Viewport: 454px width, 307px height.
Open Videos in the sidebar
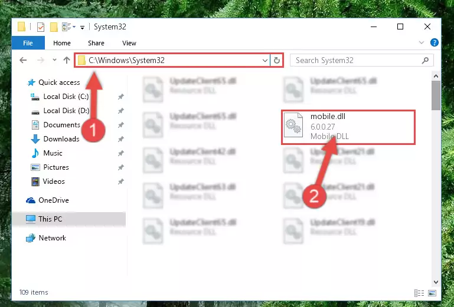[x=54, y=181]
